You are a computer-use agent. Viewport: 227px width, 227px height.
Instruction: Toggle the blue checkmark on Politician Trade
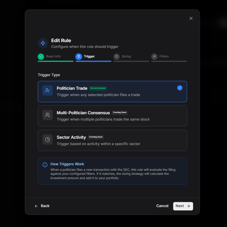point(180,88)
